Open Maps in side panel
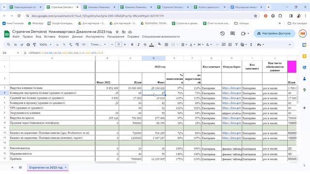The image size is (310, 174). 304,90
